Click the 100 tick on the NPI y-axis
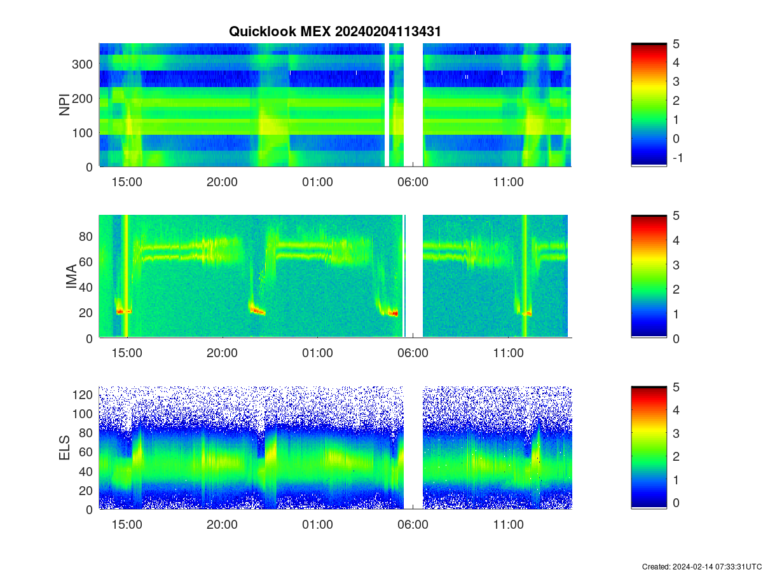763x572 pixels. pos(83,133)
